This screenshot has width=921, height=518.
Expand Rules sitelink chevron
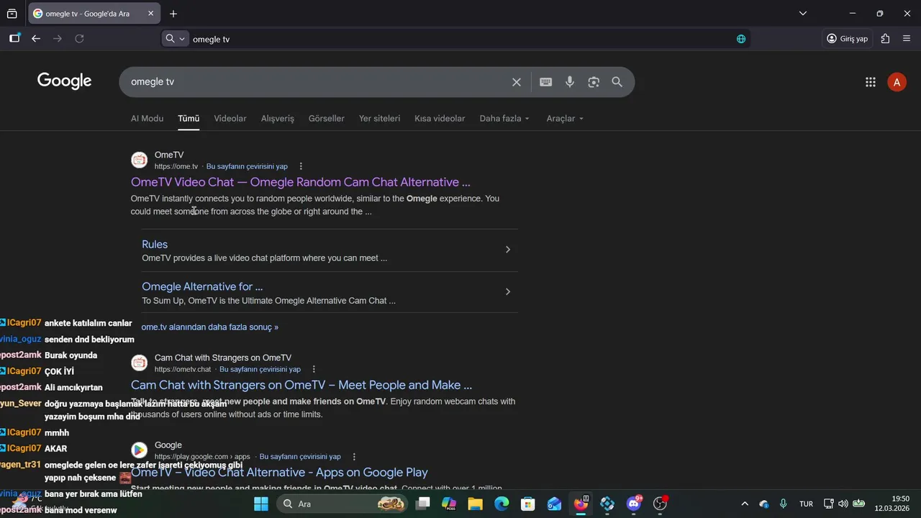coord(508,250)
